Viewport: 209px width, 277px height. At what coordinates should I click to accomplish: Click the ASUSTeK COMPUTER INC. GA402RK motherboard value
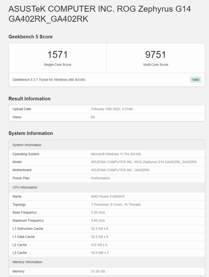point(120,170)
